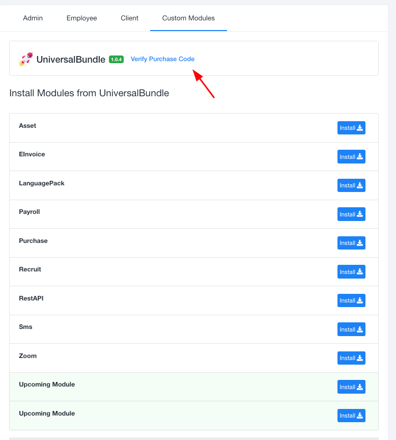Install the EInvoice module
Screen dimensions: 396x440
(x=351, y=157)
